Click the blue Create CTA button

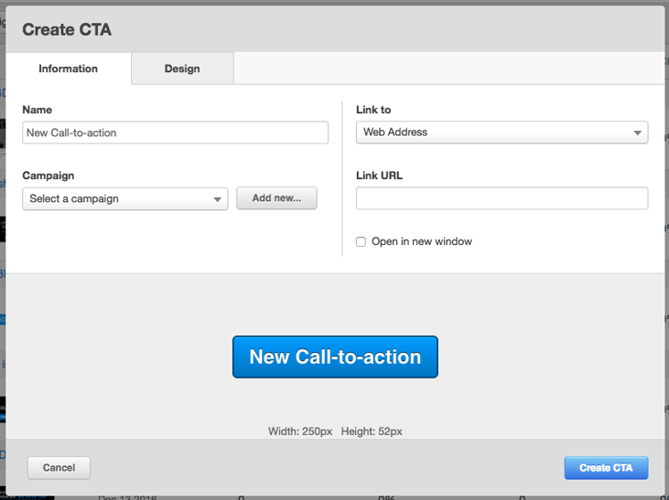(606, 468)
